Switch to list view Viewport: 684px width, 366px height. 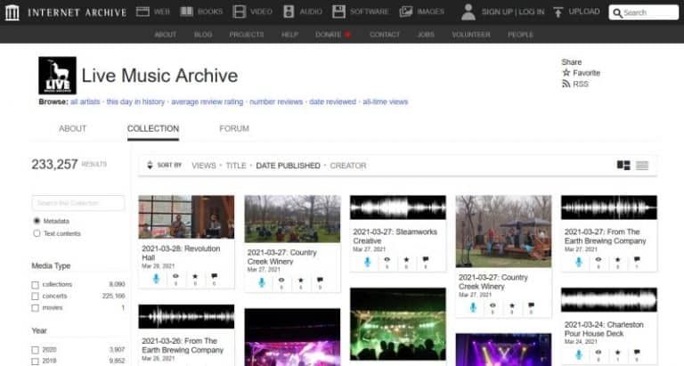(642, 166)
